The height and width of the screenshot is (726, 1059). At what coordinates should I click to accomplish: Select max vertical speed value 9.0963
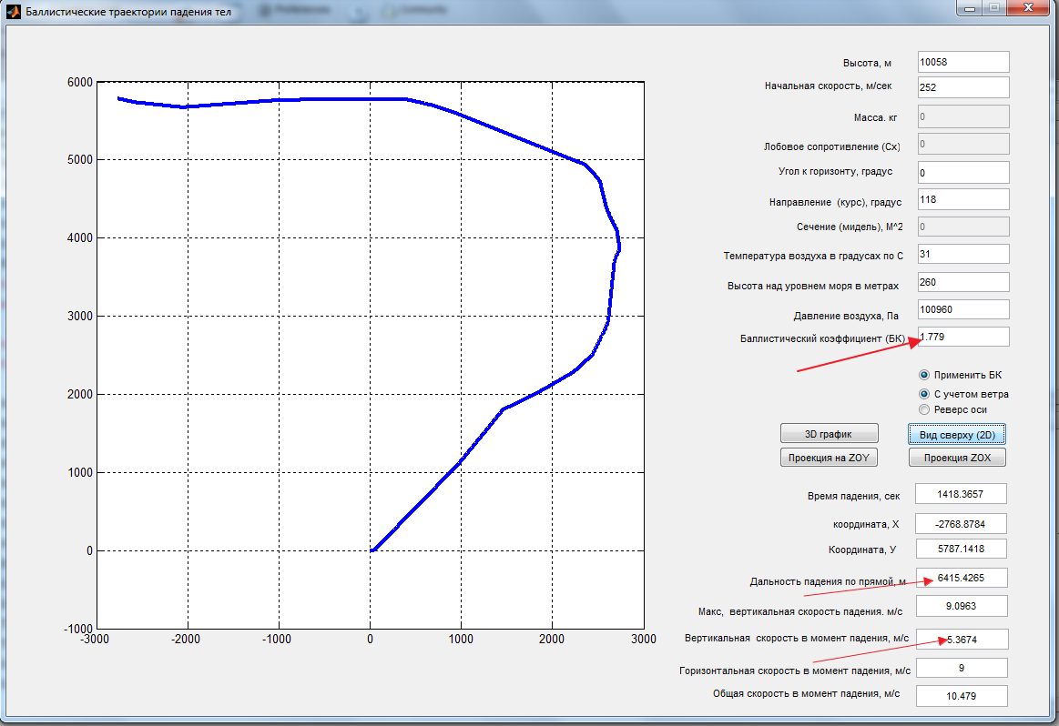(x=961, y=606)
